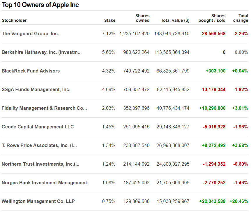This screenshot has height=214, width=251.
Task: Click total value 86,825,361,799
Action: [x=173, y=71]
